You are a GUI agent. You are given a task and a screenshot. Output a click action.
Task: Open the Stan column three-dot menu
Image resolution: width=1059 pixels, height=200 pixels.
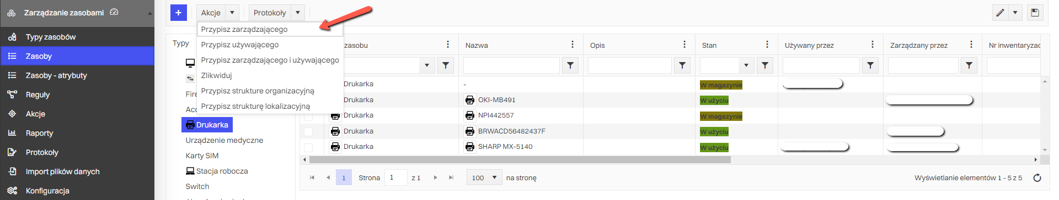coord(767,45)
